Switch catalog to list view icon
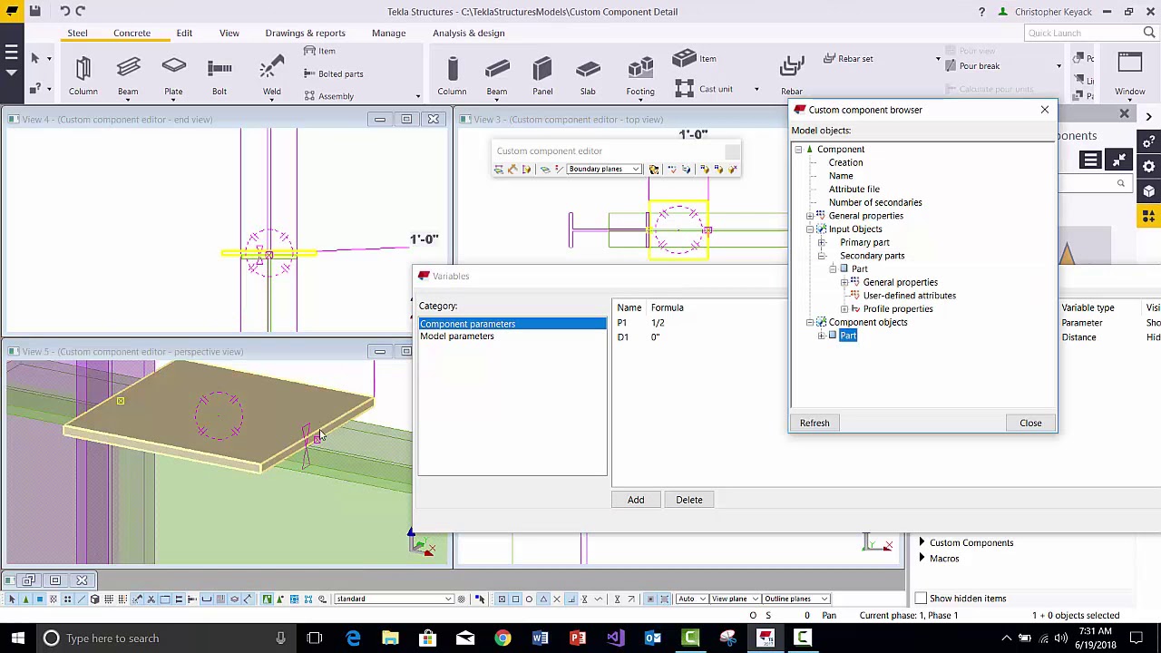 [x=1090, y=161]
